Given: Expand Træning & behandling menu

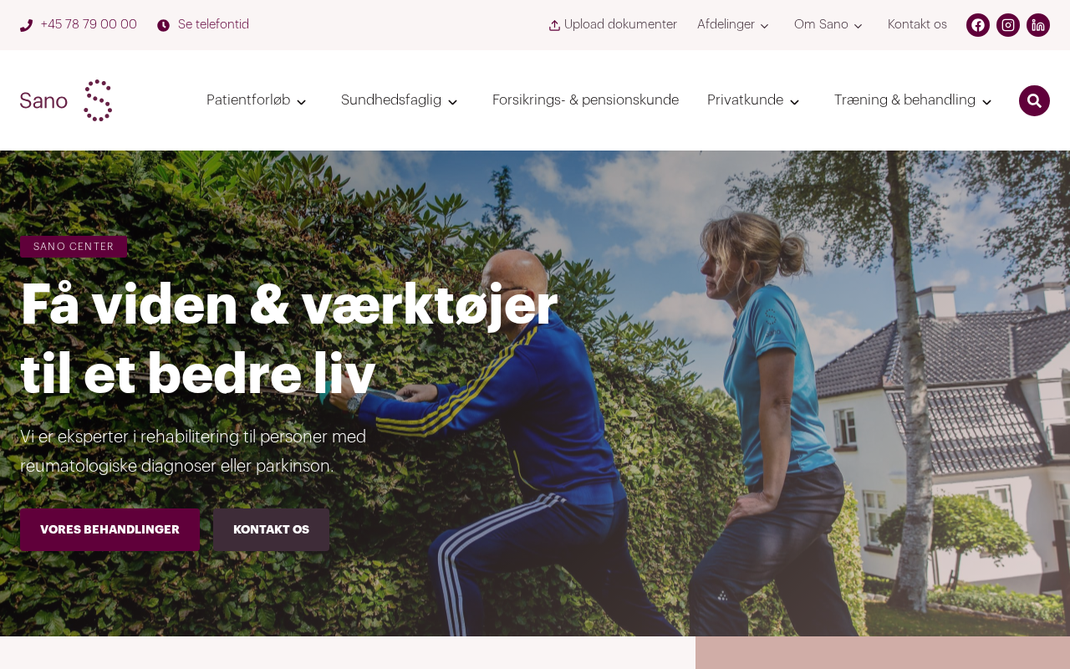Looking at the screenshot, I should (913, 100).
